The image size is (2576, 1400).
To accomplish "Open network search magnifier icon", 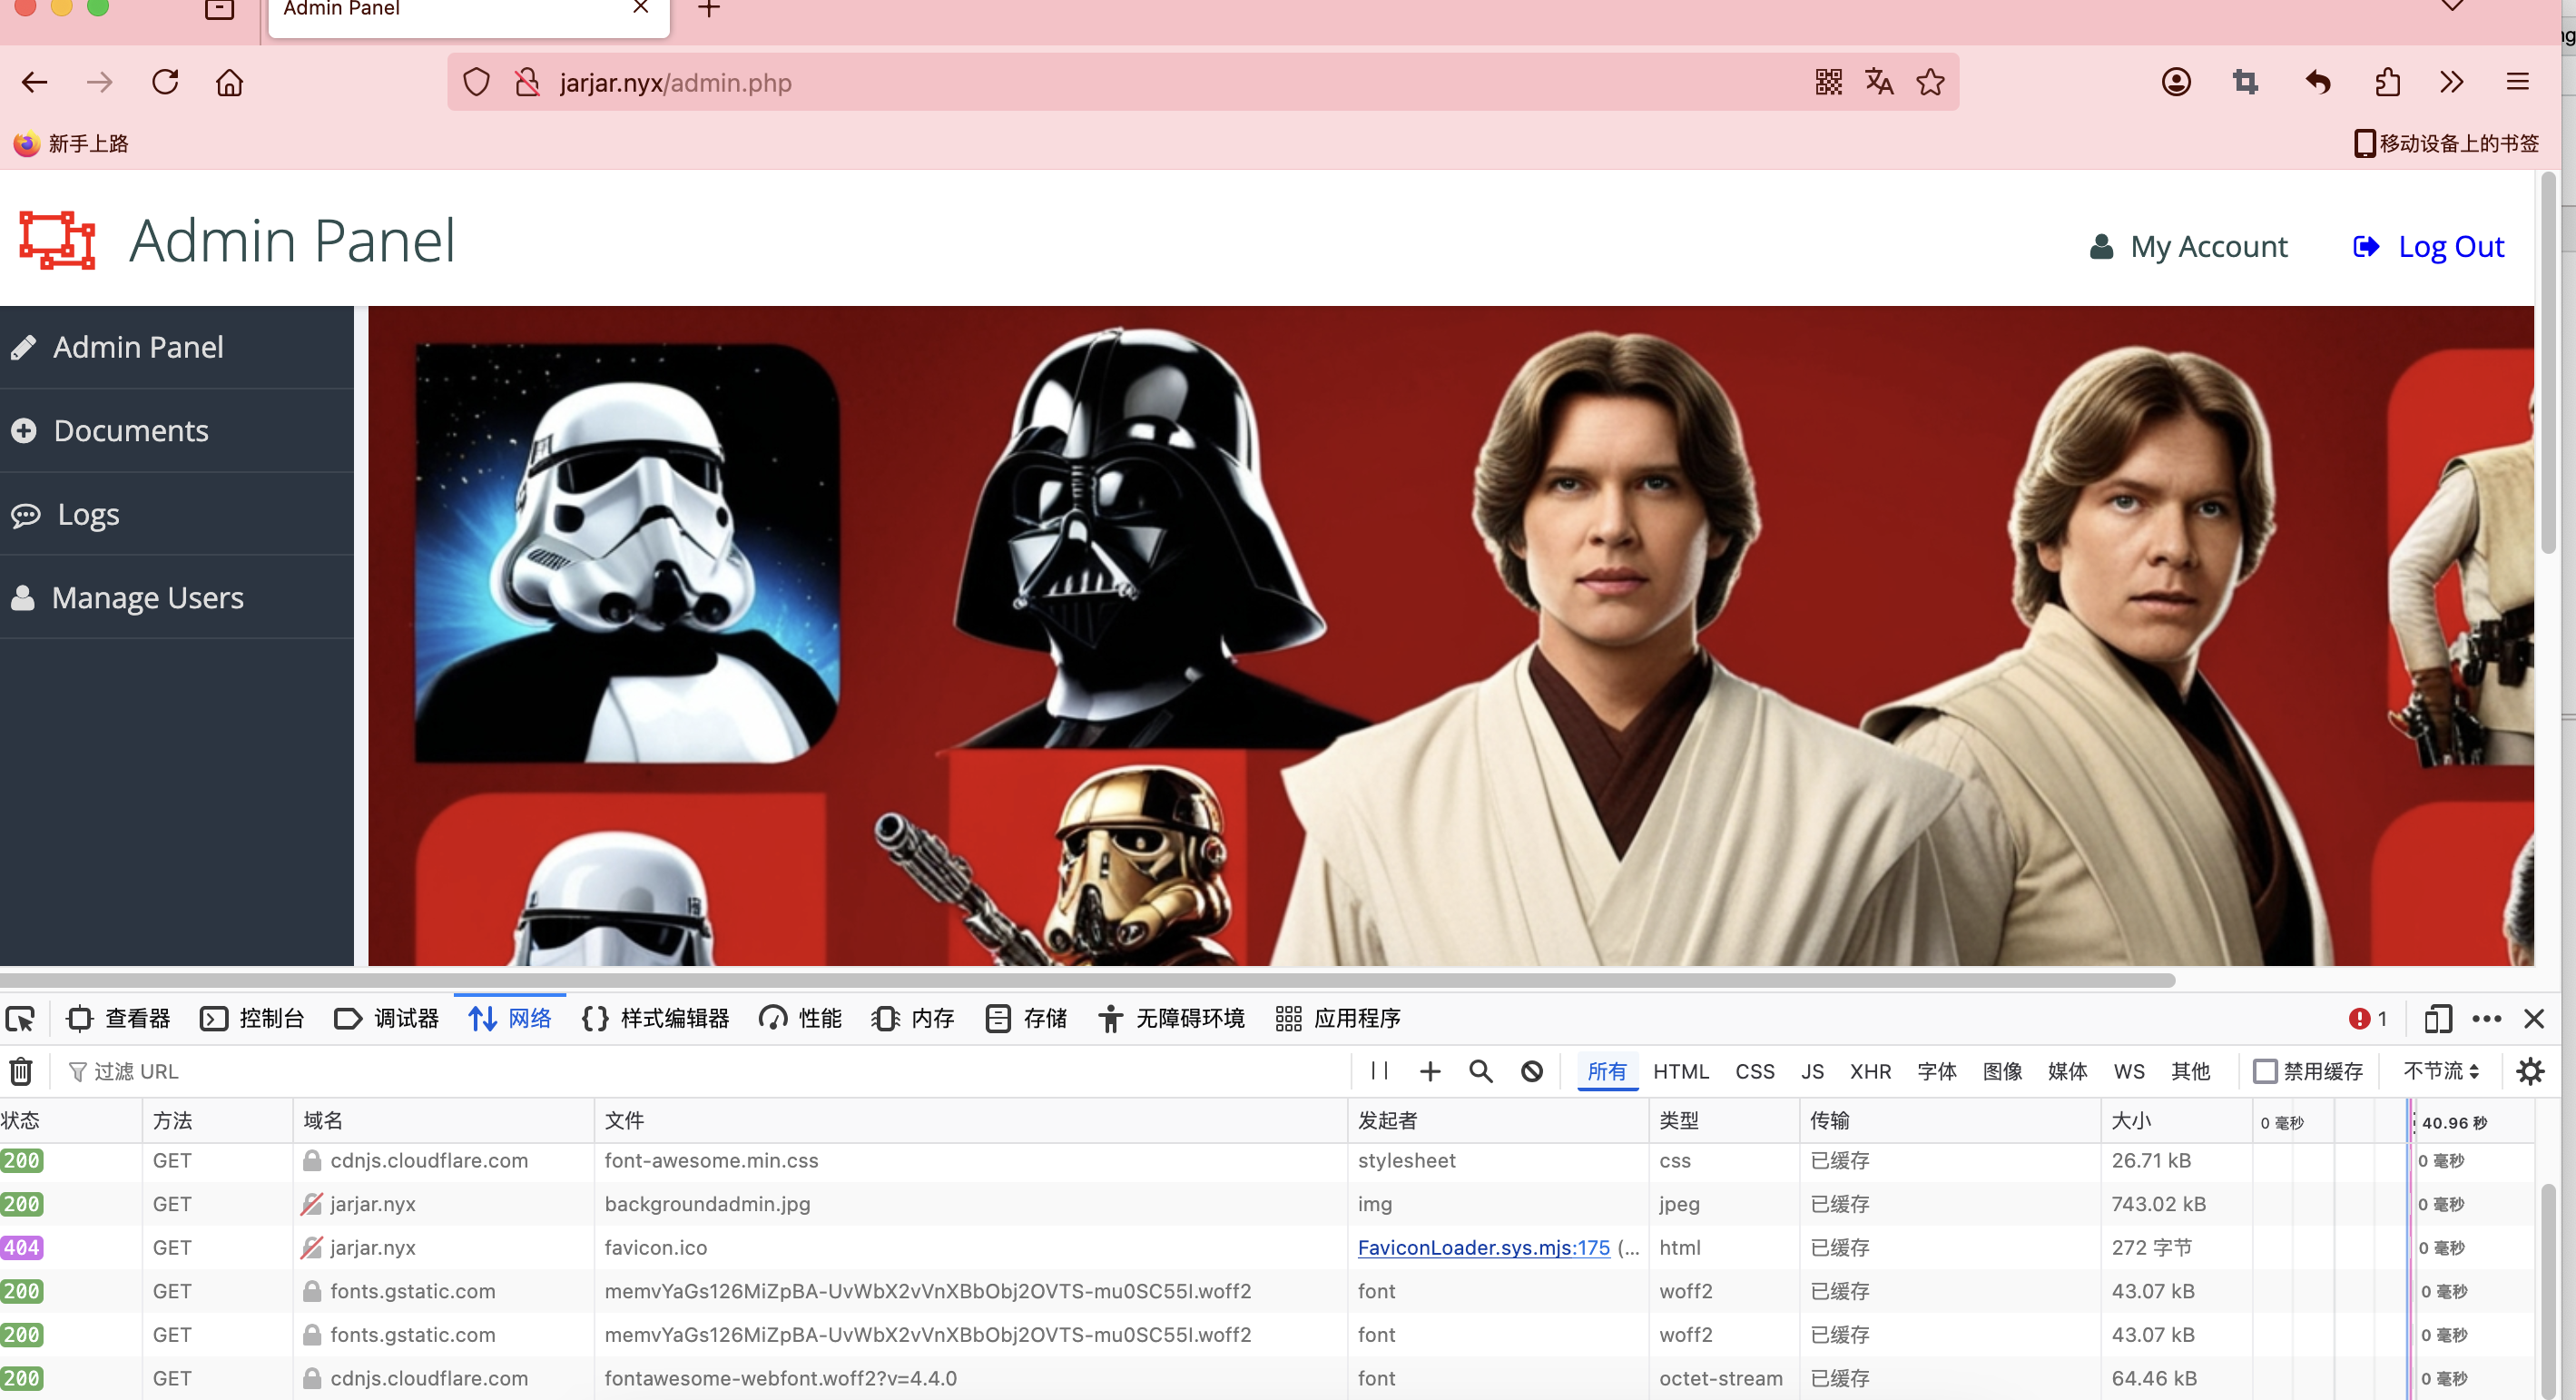I will (x=1480, y=1072).
